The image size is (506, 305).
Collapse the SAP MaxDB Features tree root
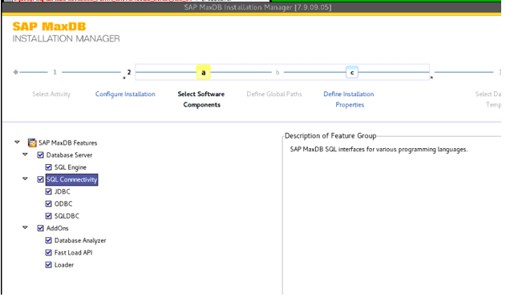[17, 142]
